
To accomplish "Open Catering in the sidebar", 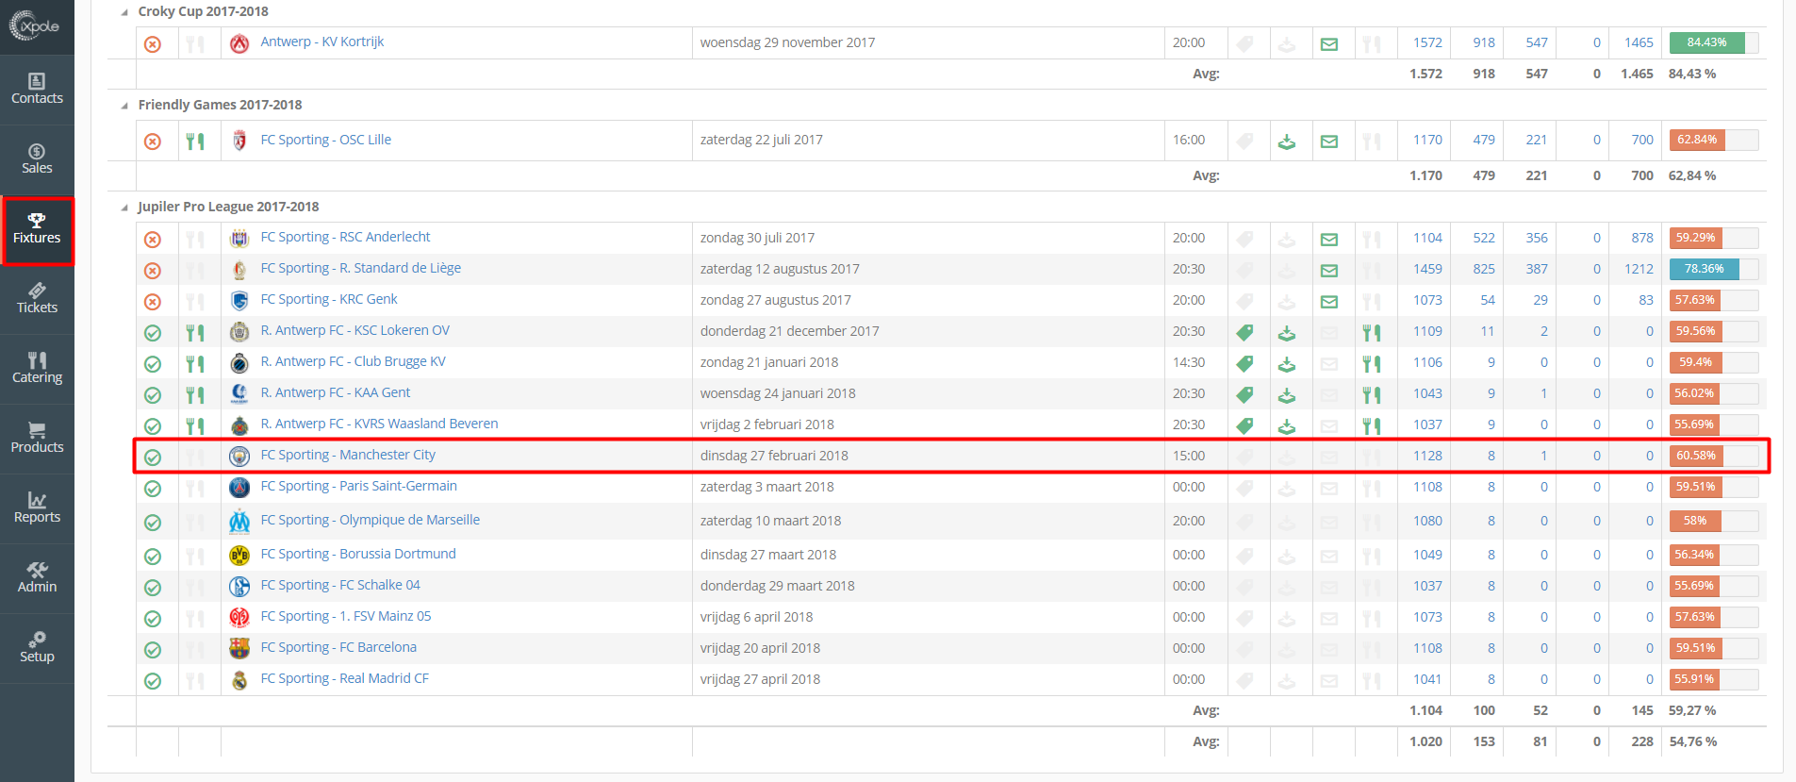I will coord(37,369).
